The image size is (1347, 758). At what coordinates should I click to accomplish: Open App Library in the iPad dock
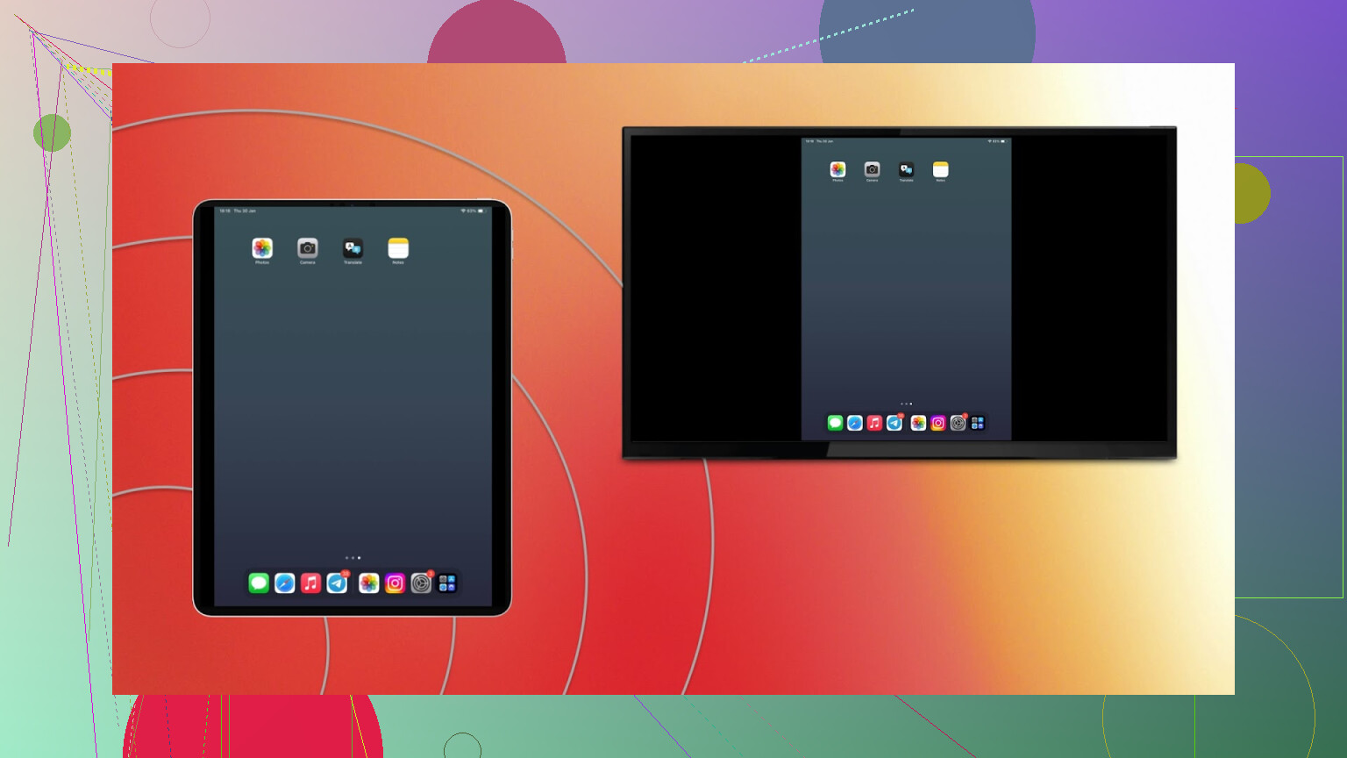(x=447, y=583)
